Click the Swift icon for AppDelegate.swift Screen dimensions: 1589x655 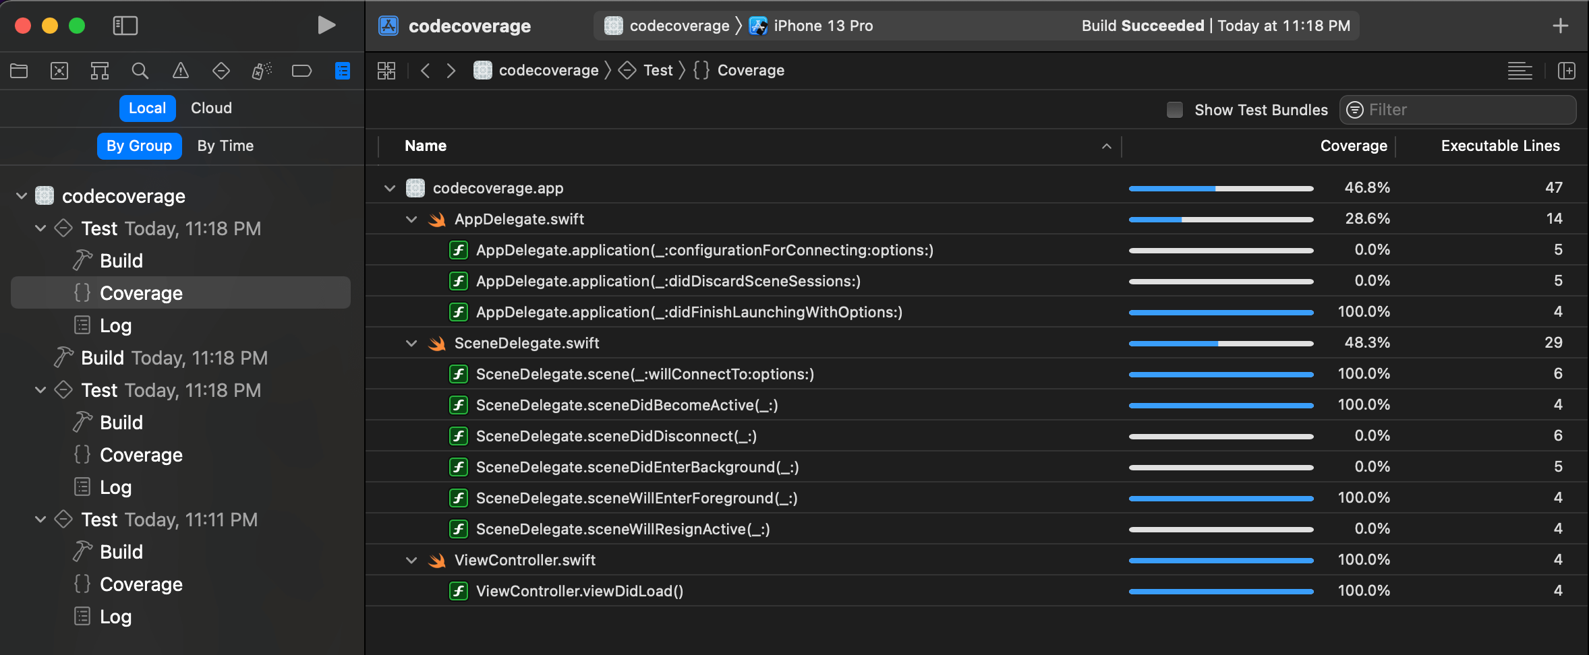click(x=437, y=220)
